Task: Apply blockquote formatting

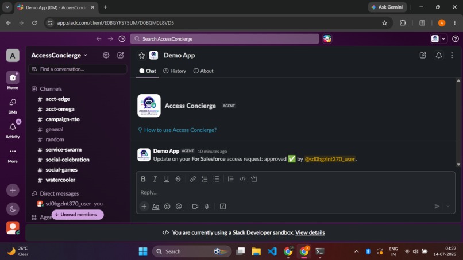Action: (230, 179)
